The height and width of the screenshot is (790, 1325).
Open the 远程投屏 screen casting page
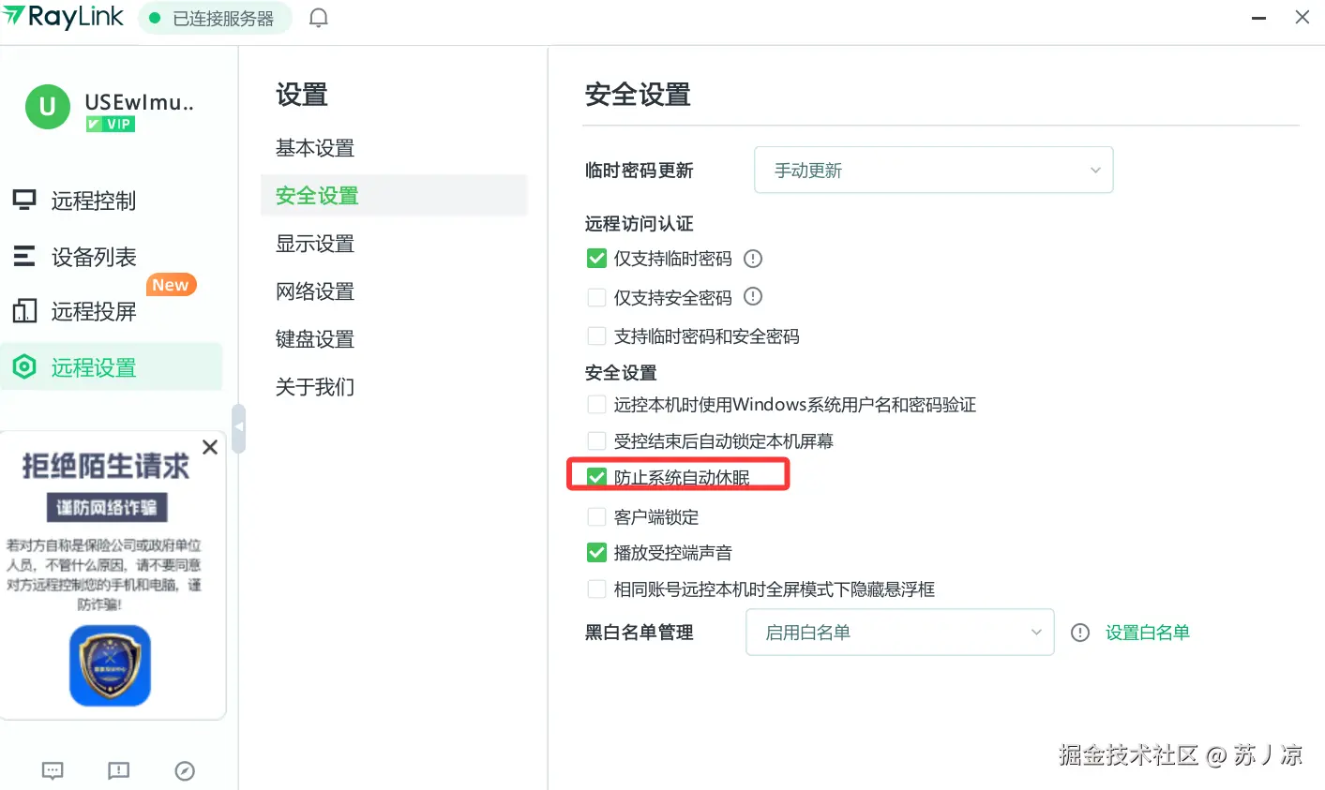tap(93, 311)
